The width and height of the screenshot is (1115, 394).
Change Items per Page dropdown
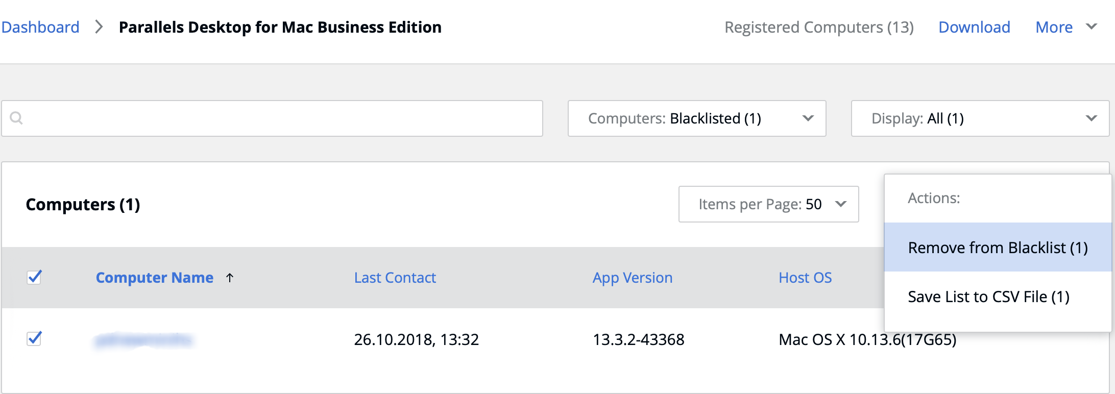click(x=768, y=204)
